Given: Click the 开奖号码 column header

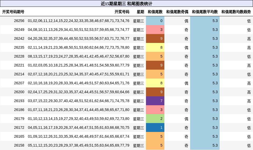Looking at the screenshot, I should coord(122,12).
